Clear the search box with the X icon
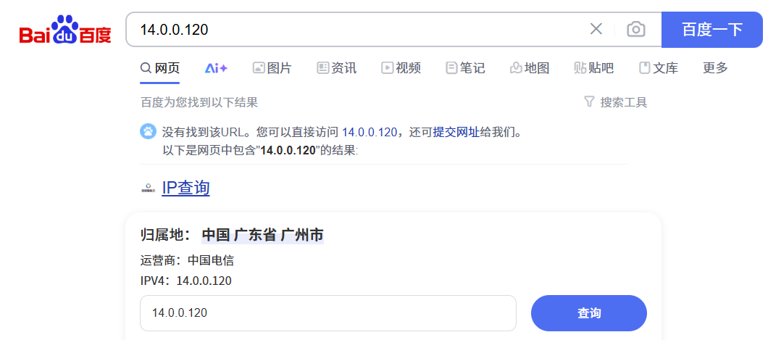This screenshot has width=768, height=340. [x=596, y=30]
